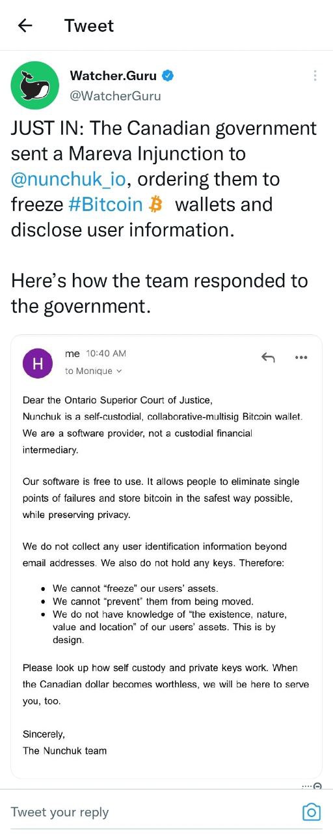The image size is (333, 834).
Task: Open the camera icon in reply bar
Action: coord(312,812)
